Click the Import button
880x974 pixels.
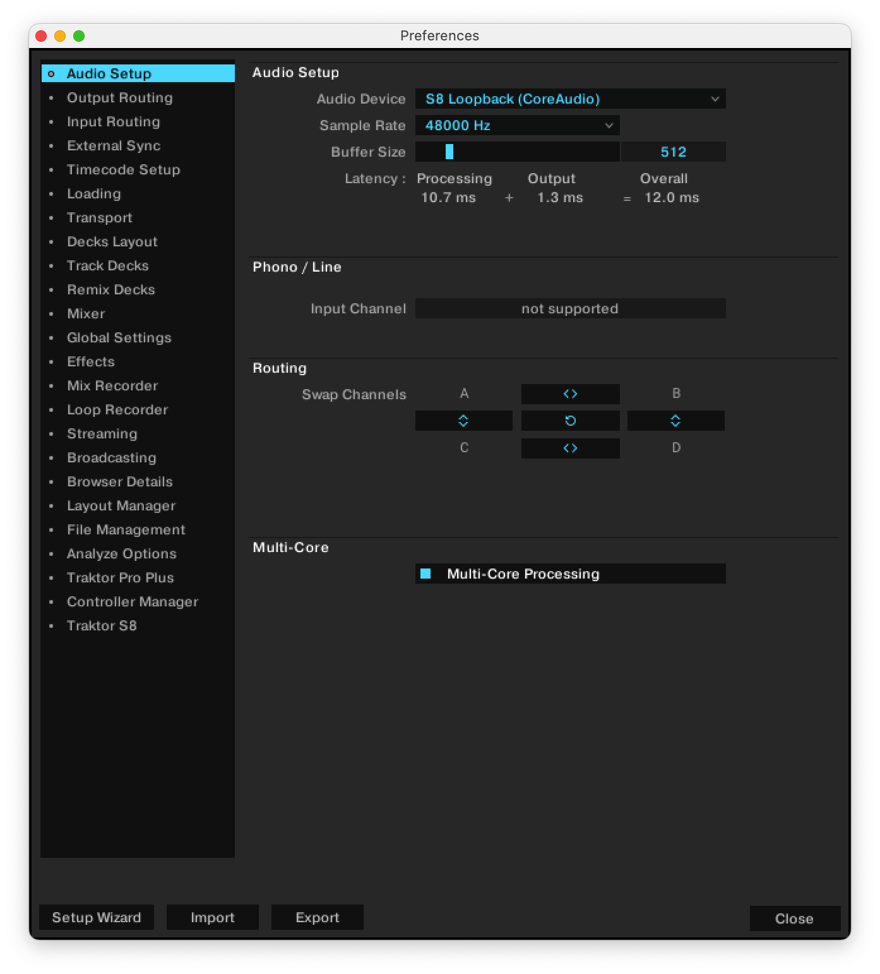click(213, 917)
